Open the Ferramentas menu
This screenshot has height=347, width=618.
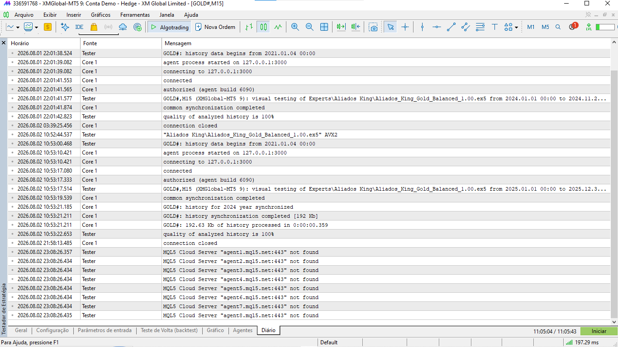click(x=135, y=15)
